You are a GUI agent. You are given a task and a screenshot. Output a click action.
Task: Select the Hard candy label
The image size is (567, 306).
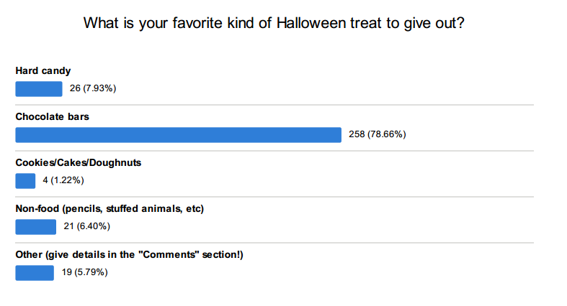pyautogui.click(x=43, y=70)
